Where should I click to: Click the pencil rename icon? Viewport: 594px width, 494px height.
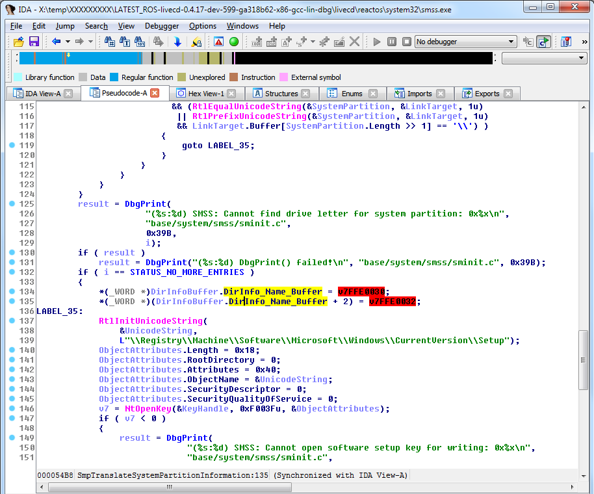339,42
